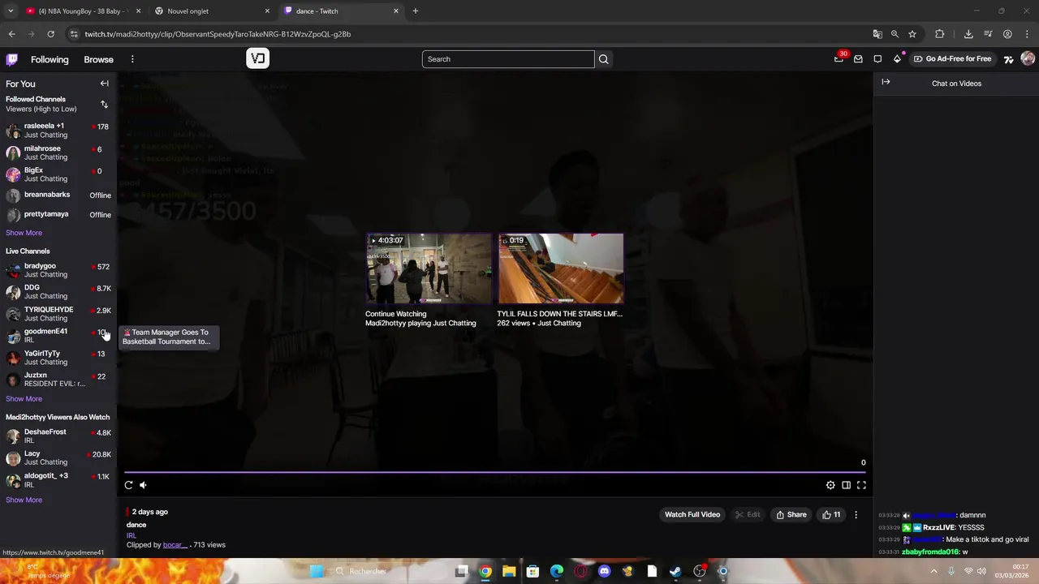Collapse the Chat on Videos panel
1039x584 pixels.
tap(886, 82)
